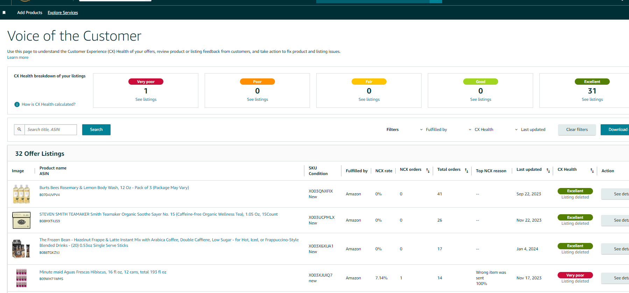Click ASIN B0B8TGKZVJ text
This screenshot has width=629, height=293.
pos(50,253)
